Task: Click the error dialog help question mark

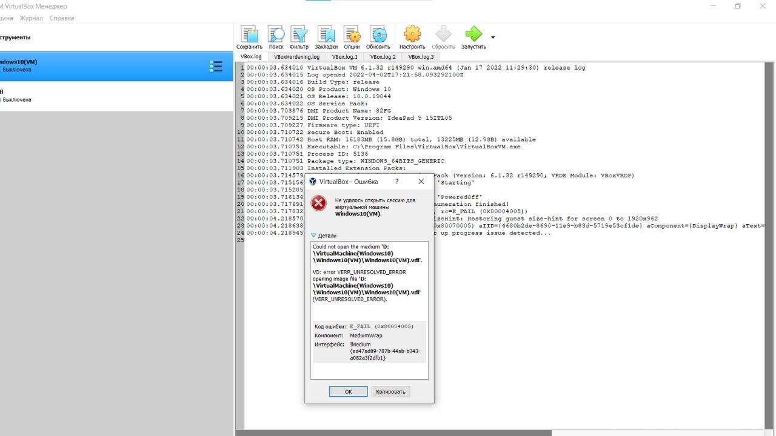Action: [x=397, y=181]
